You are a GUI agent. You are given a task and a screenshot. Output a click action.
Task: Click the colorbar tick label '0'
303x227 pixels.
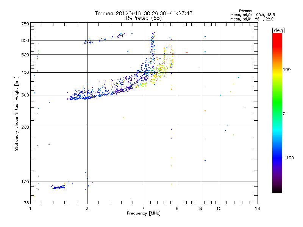(284, 114)
